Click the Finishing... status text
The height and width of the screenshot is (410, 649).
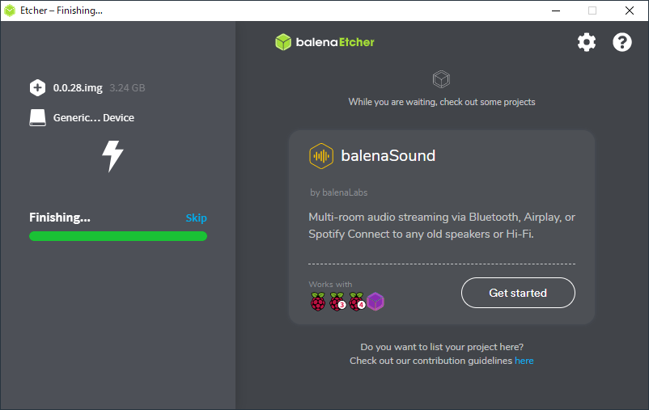pyautogui.click(x=60, y=218)
